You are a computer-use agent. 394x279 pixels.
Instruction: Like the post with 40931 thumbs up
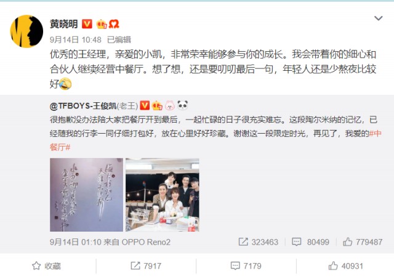tap(346, 265)
